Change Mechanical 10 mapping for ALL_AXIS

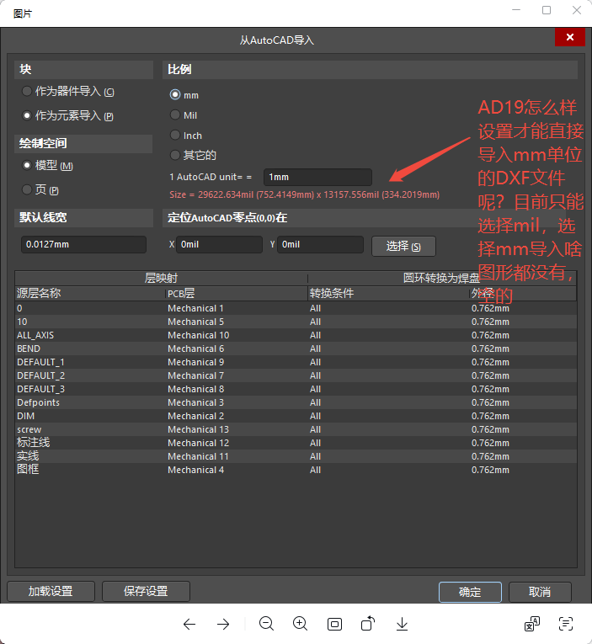click(237, 336)
